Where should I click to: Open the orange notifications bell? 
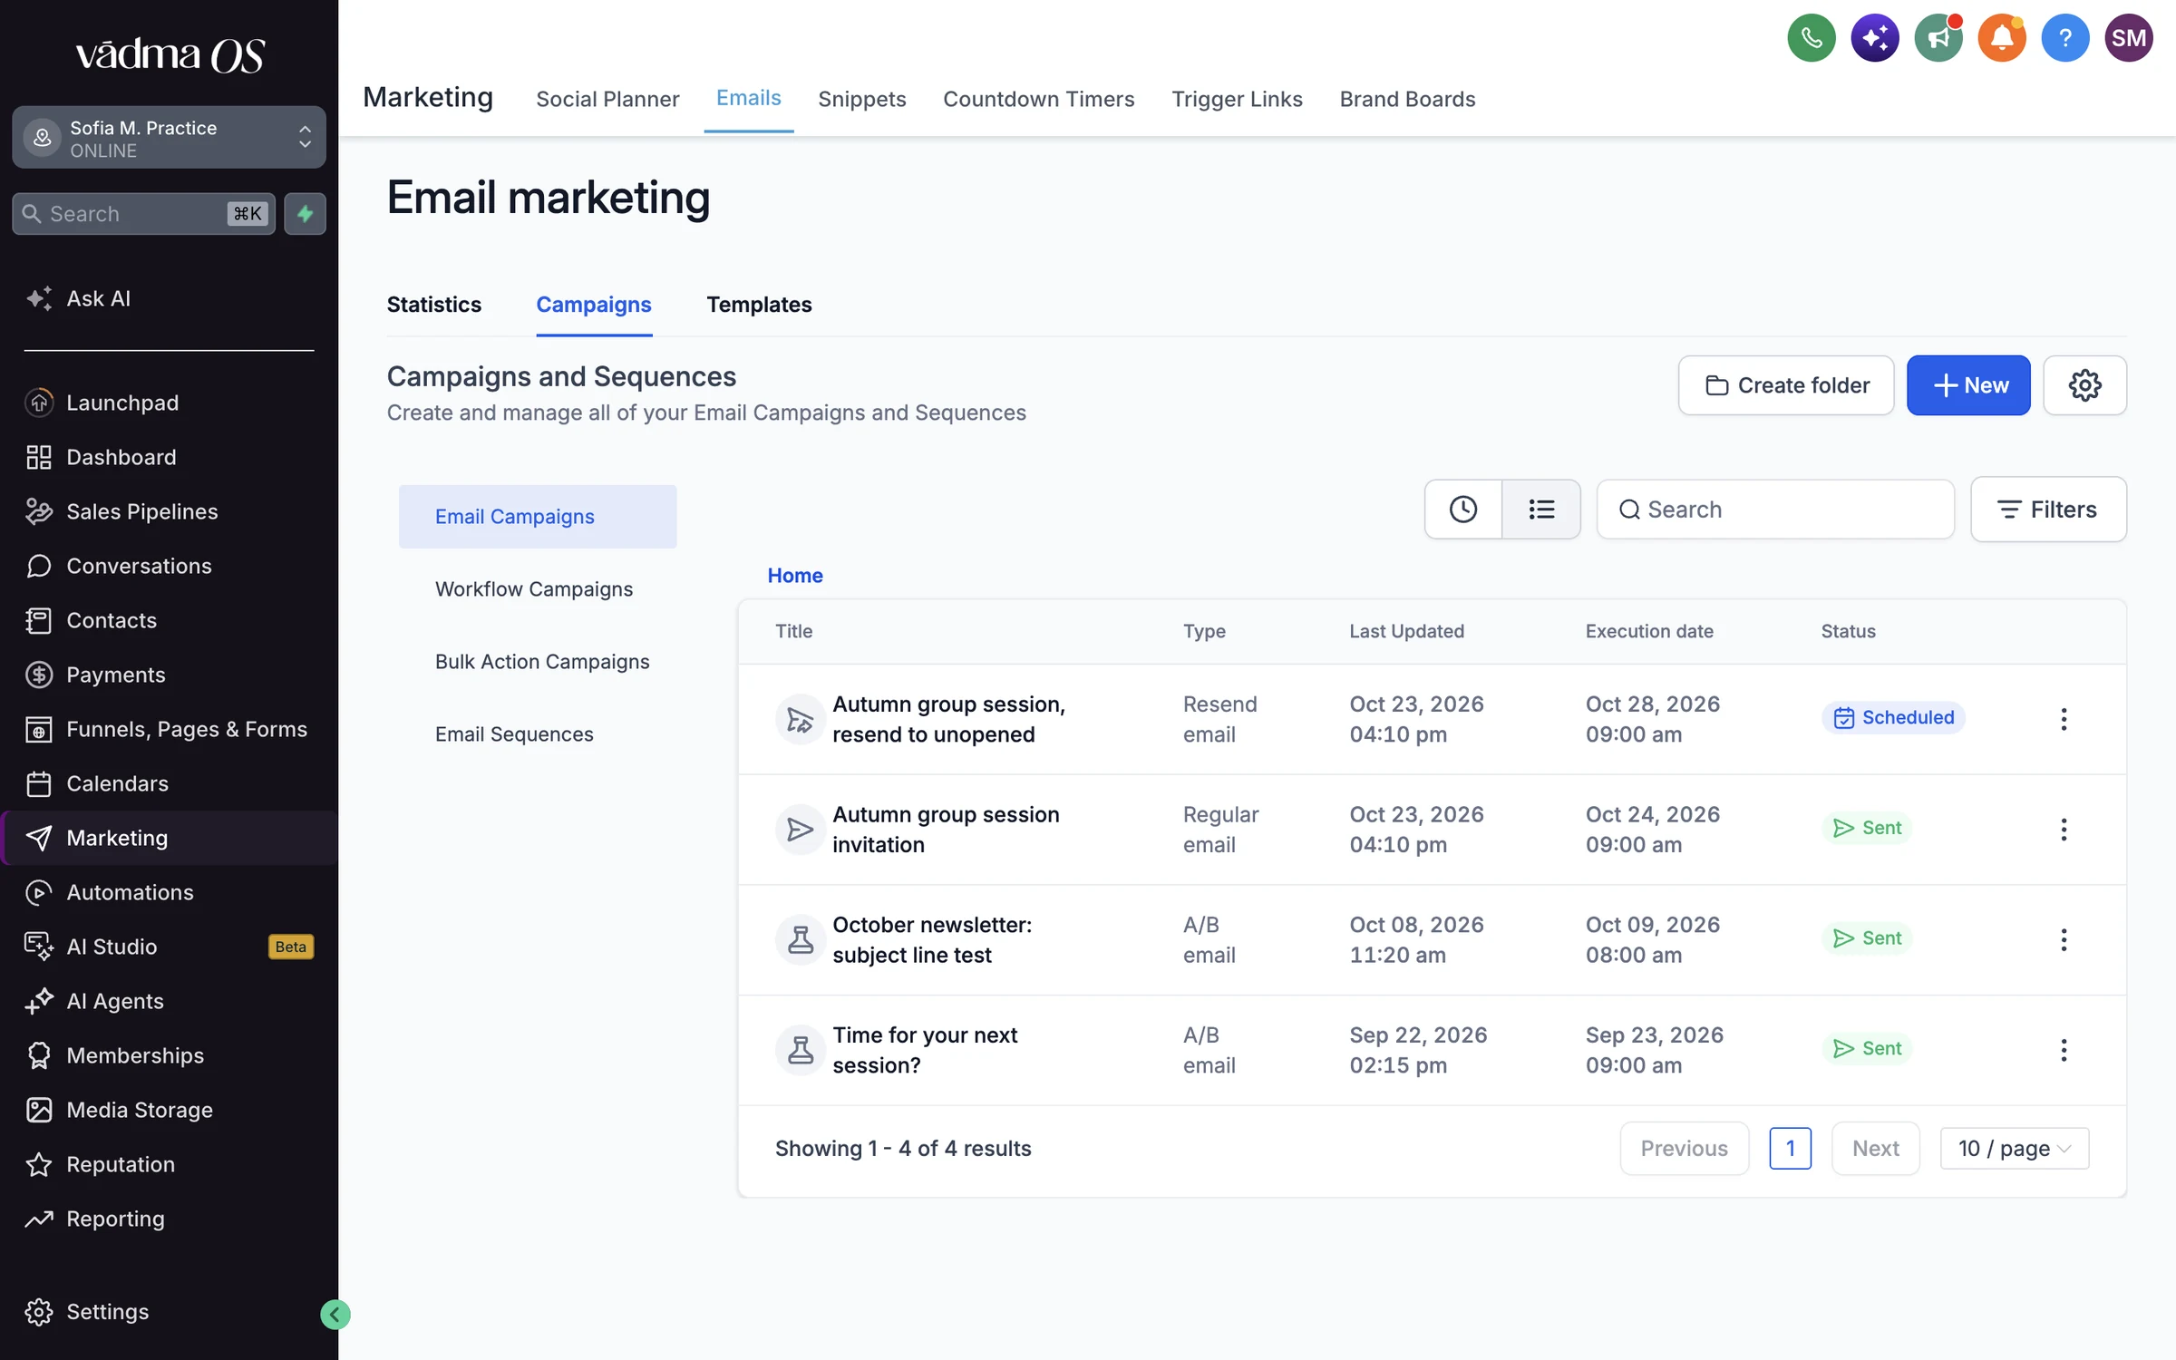tap(2001, 38)
